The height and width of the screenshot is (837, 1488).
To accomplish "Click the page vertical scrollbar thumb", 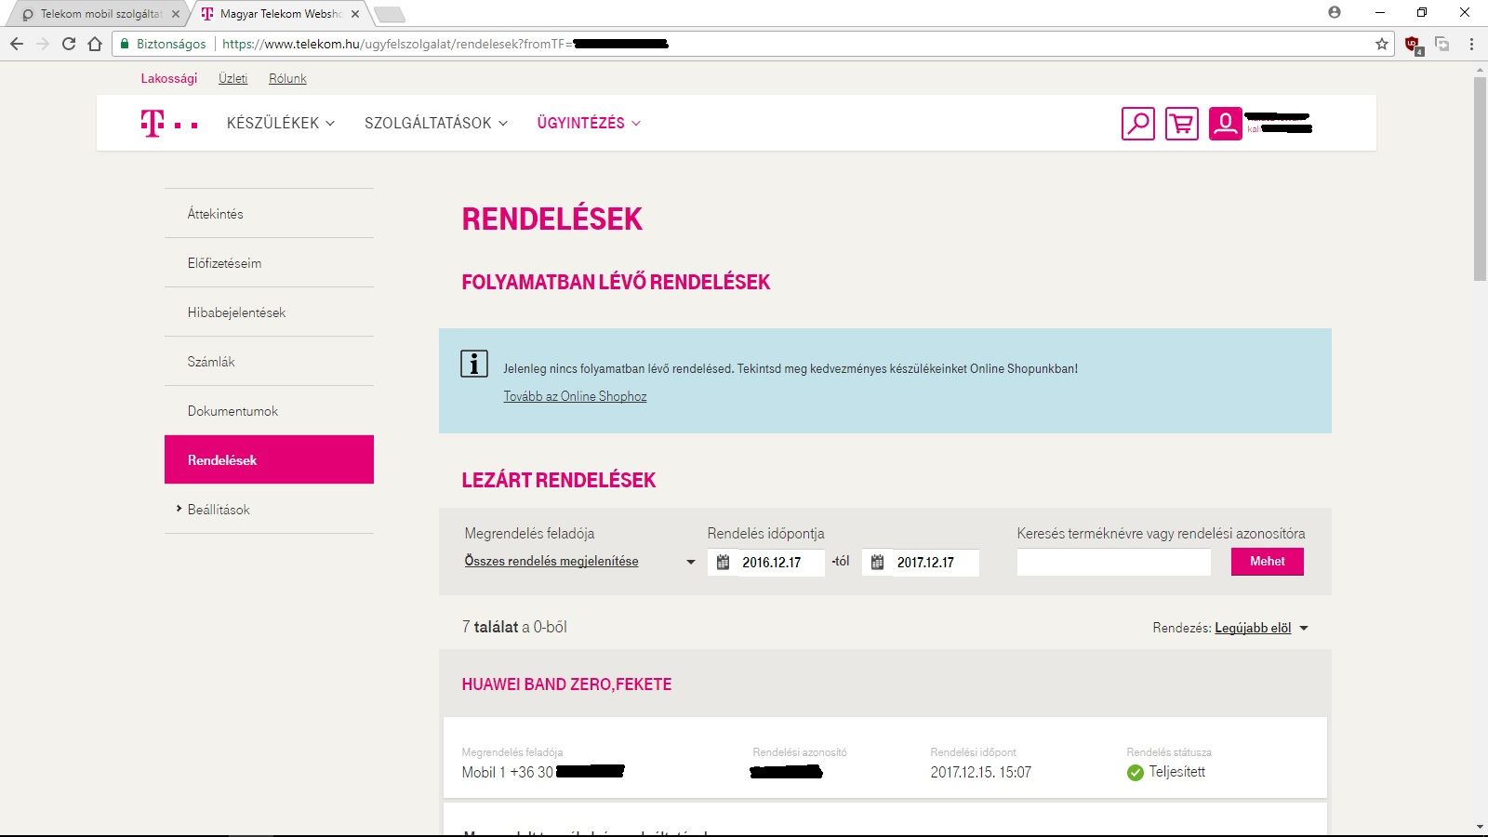I will [1480, 179].
